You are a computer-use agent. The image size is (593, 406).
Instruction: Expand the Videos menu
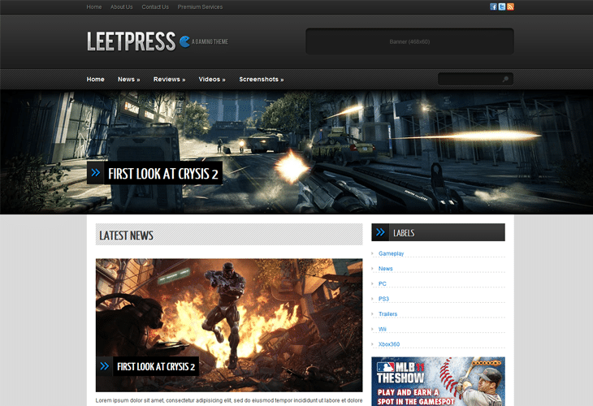tap(212, 80)
